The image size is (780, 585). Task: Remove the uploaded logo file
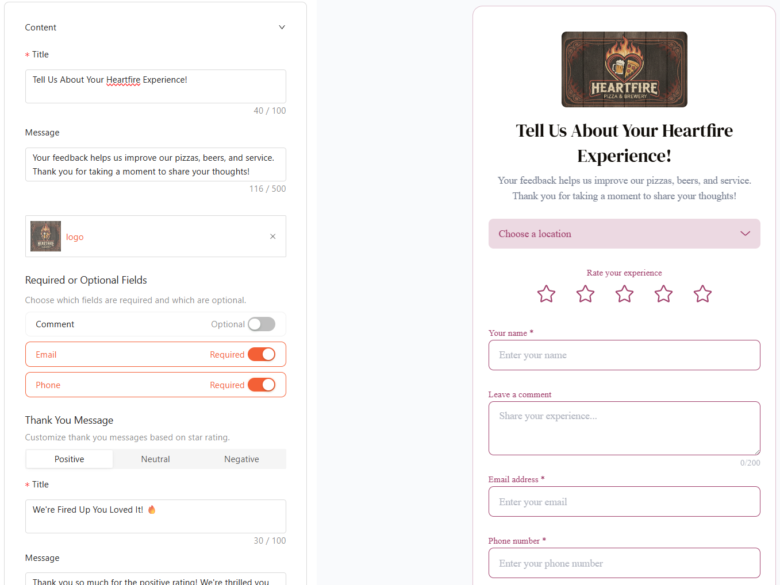click(x=273, y=237)
